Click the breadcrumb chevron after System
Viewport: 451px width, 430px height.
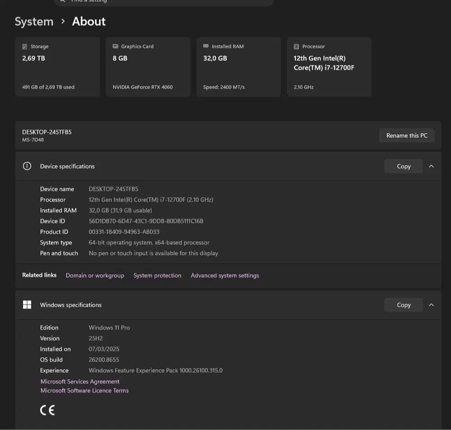[63, 22]
